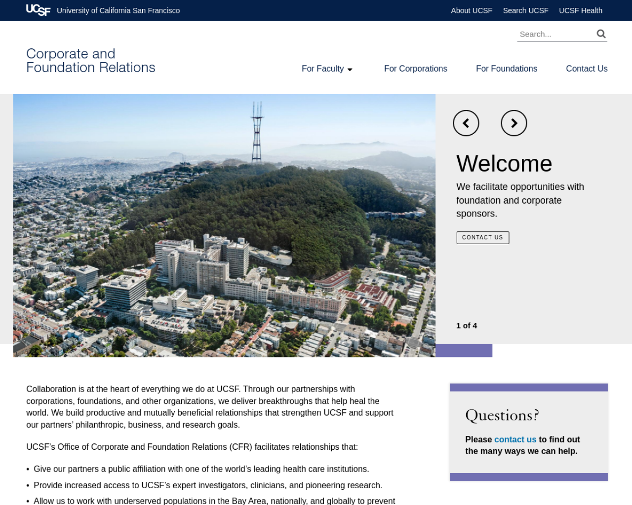Click the paragraph starting 'Collaboration is at the heart'
The image size is (632, 505).
[210, 407]
